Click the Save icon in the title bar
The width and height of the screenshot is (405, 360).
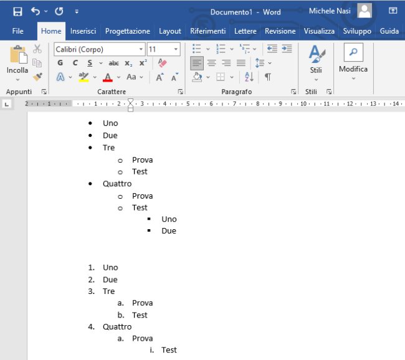click(17, 11)
